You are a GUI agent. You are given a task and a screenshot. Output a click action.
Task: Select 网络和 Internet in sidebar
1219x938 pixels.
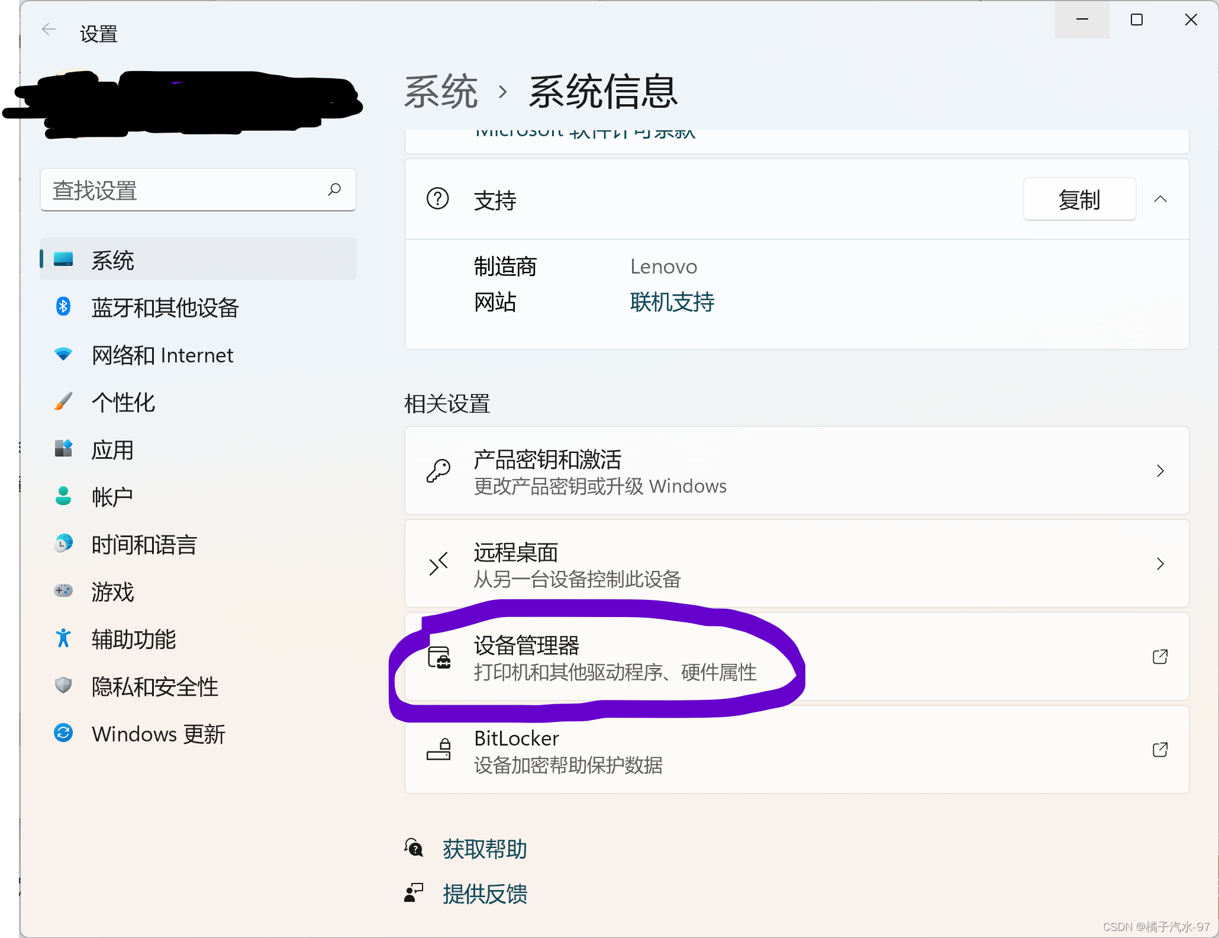(x=163, y=355)
